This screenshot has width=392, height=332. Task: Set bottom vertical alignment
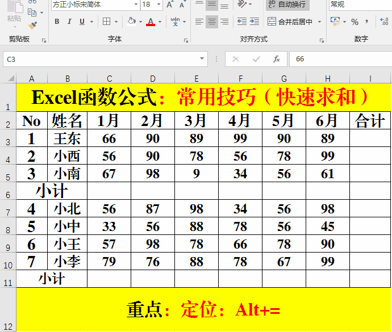tap(224, 5)
